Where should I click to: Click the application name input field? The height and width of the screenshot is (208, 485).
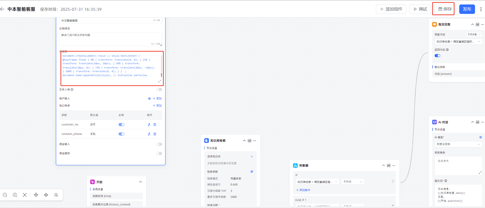point(111,20)
